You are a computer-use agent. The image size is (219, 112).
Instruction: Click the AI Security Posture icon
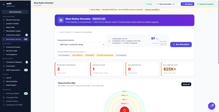[x=4, y=47]
